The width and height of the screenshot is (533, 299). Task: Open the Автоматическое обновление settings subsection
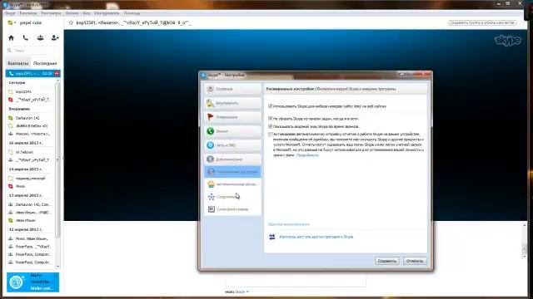(x=233, y=184)
